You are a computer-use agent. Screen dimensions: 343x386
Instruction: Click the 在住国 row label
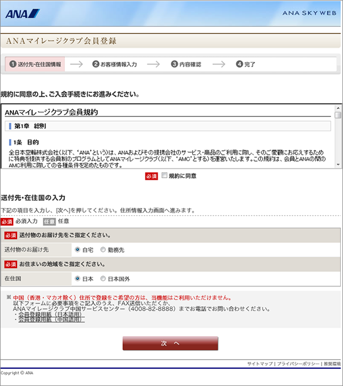[x=13, y=279]
